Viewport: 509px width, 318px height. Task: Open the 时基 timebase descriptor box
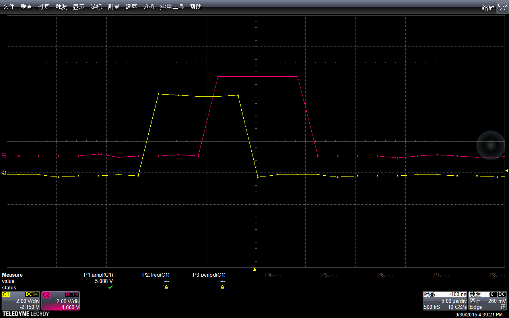coord(445,301)
